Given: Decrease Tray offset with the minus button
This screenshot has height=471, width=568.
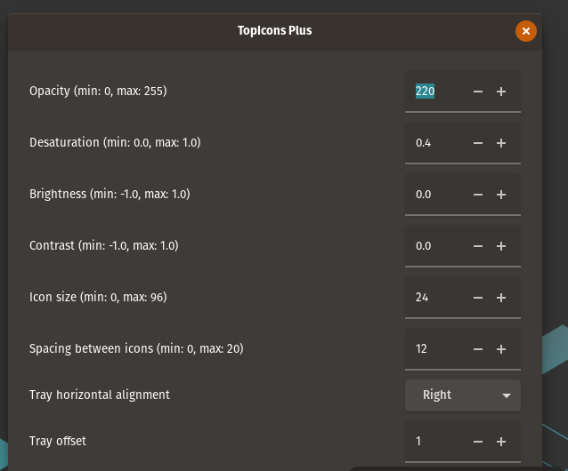Looking at the screenshot, I should point(478,442).
